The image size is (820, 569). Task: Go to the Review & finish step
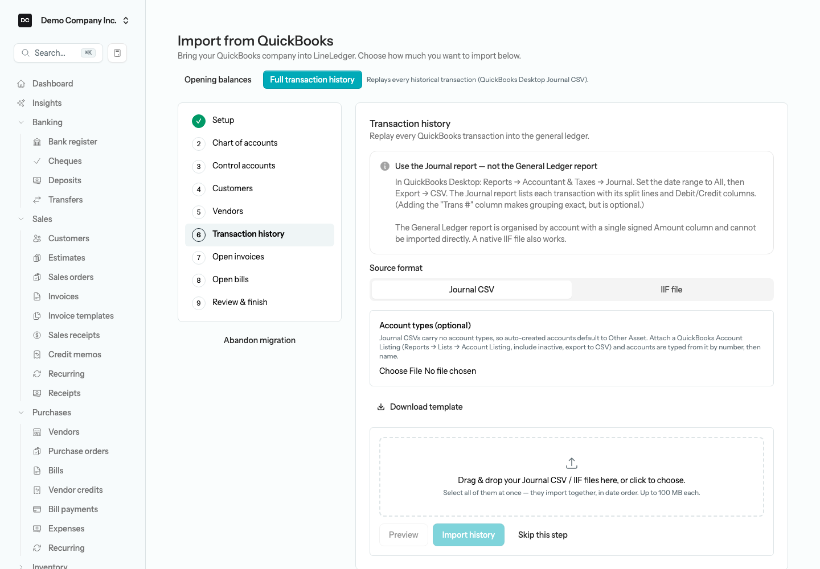pyautogui.click(x=260, y=303)
